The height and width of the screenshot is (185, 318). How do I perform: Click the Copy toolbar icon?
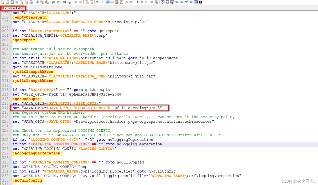tap(42, 2)
